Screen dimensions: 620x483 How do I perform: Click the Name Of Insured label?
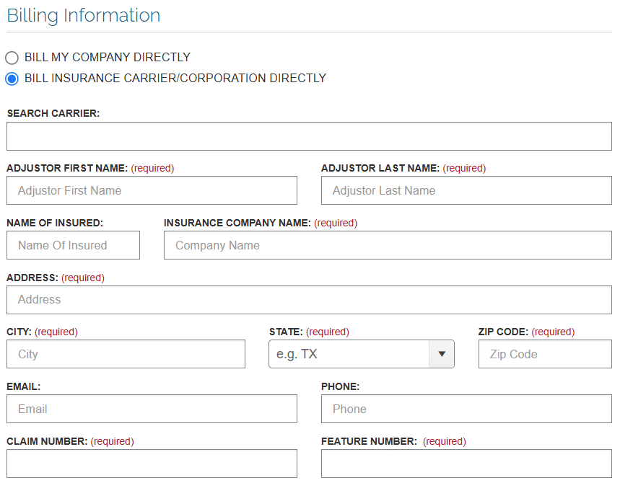[55, 223]
